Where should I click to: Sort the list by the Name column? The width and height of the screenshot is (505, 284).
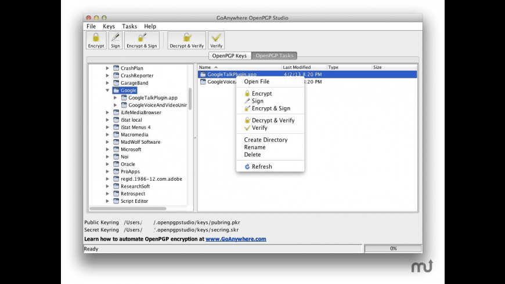coord(240,67)
